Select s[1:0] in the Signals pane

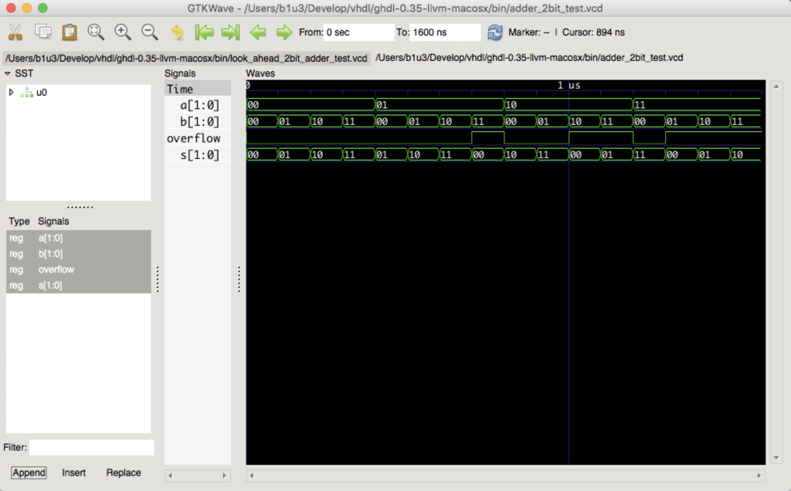click(198, 154)
